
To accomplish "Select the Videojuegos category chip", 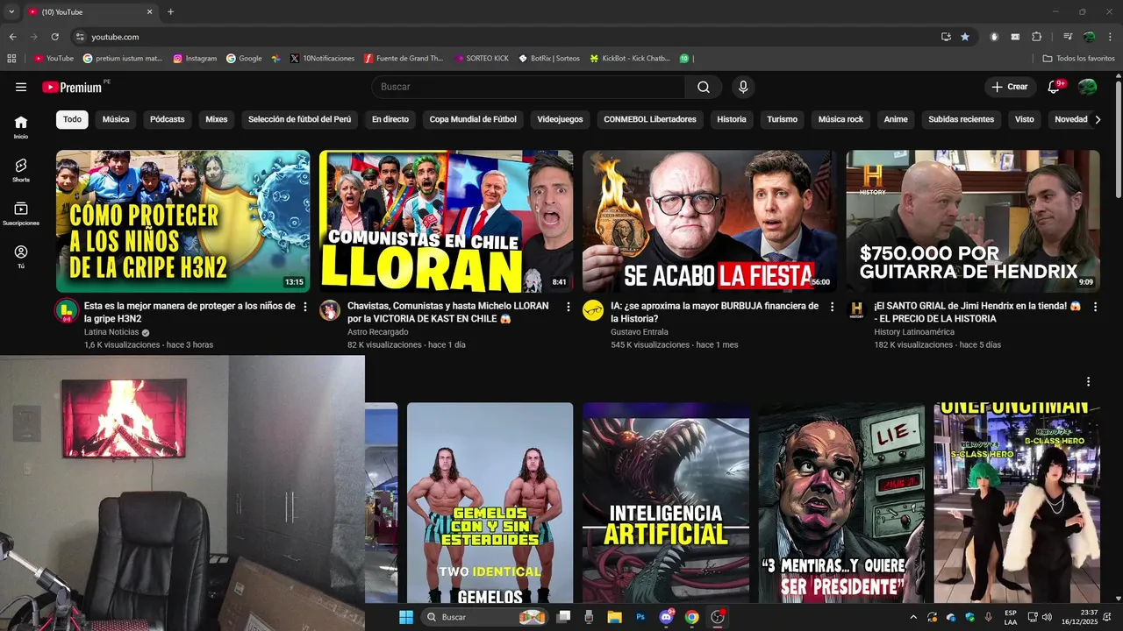I will click(x=560, y=119).
